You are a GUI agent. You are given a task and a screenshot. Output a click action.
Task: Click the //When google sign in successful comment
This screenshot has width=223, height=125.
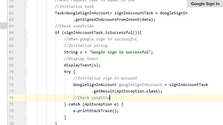100,39
